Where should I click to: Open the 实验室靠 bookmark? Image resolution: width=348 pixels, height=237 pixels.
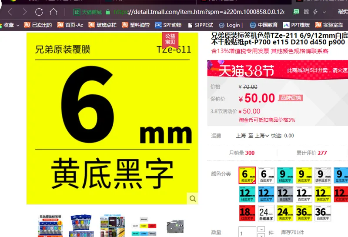pos(329,25)
